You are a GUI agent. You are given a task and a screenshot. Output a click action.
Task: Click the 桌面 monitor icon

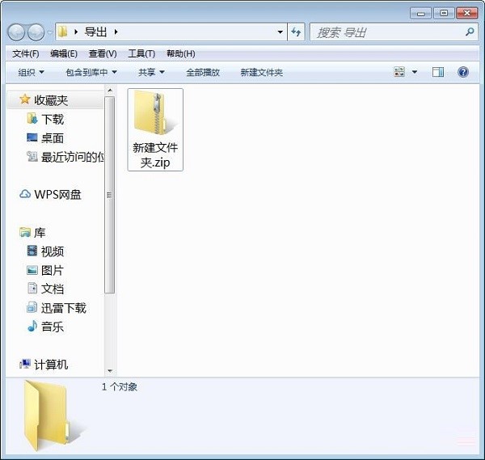(32, 137)
